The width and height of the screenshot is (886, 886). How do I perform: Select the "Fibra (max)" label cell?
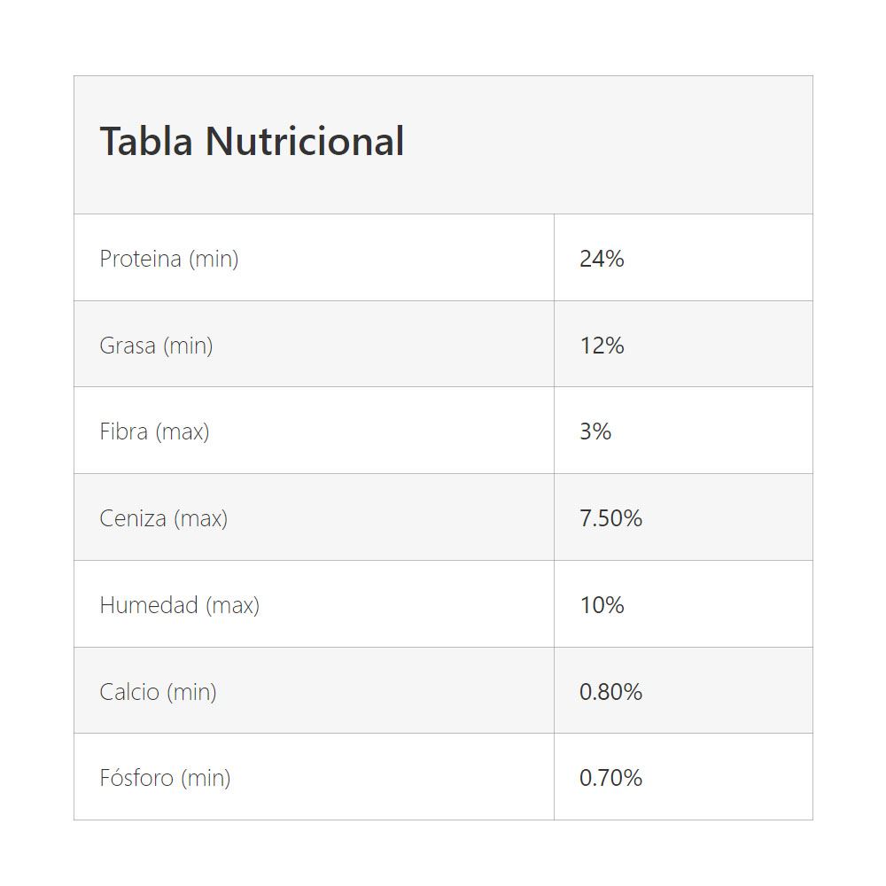[x=154, y=431]
